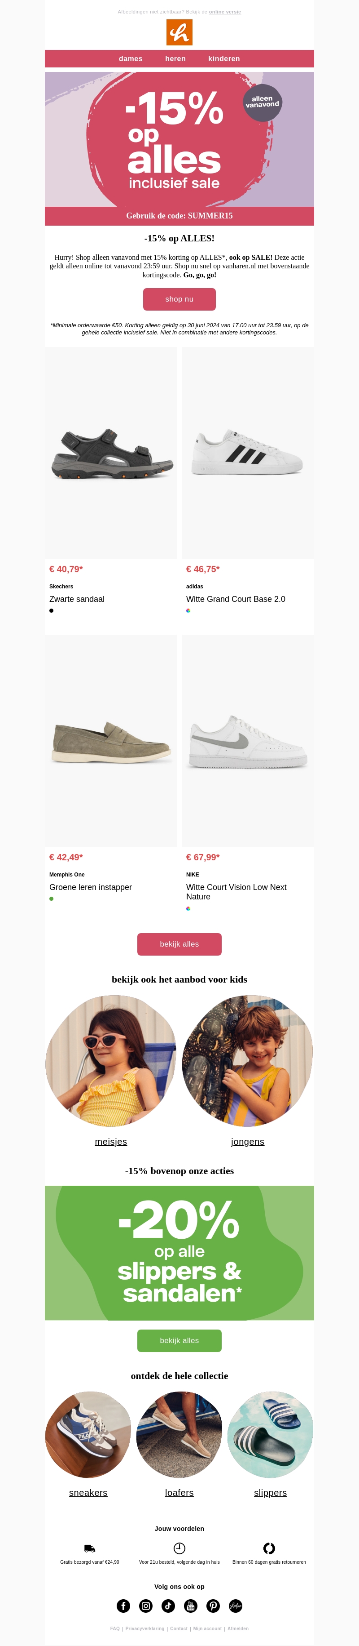Image resolution: width=359 pixels, height=1646 pixels.
Task: Click the black color dot under Zwarte sandaal
Action: coord(52,610)
